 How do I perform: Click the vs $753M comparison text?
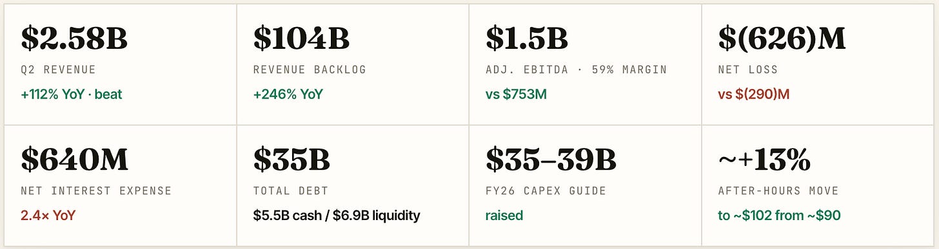[516, 95]
